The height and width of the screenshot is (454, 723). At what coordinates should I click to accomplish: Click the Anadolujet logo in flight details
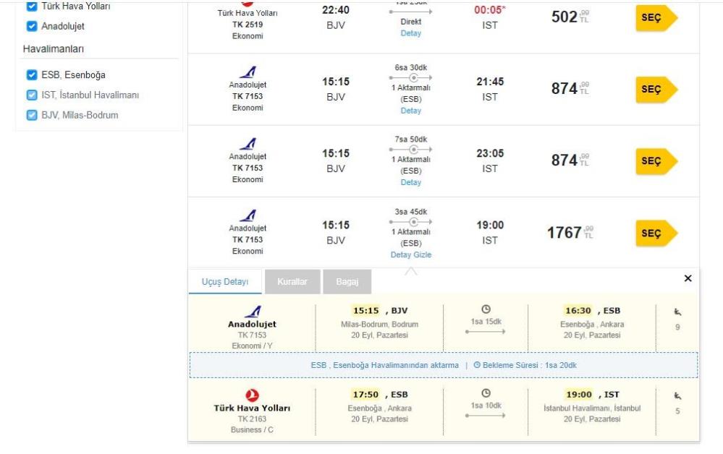[253, 312]
